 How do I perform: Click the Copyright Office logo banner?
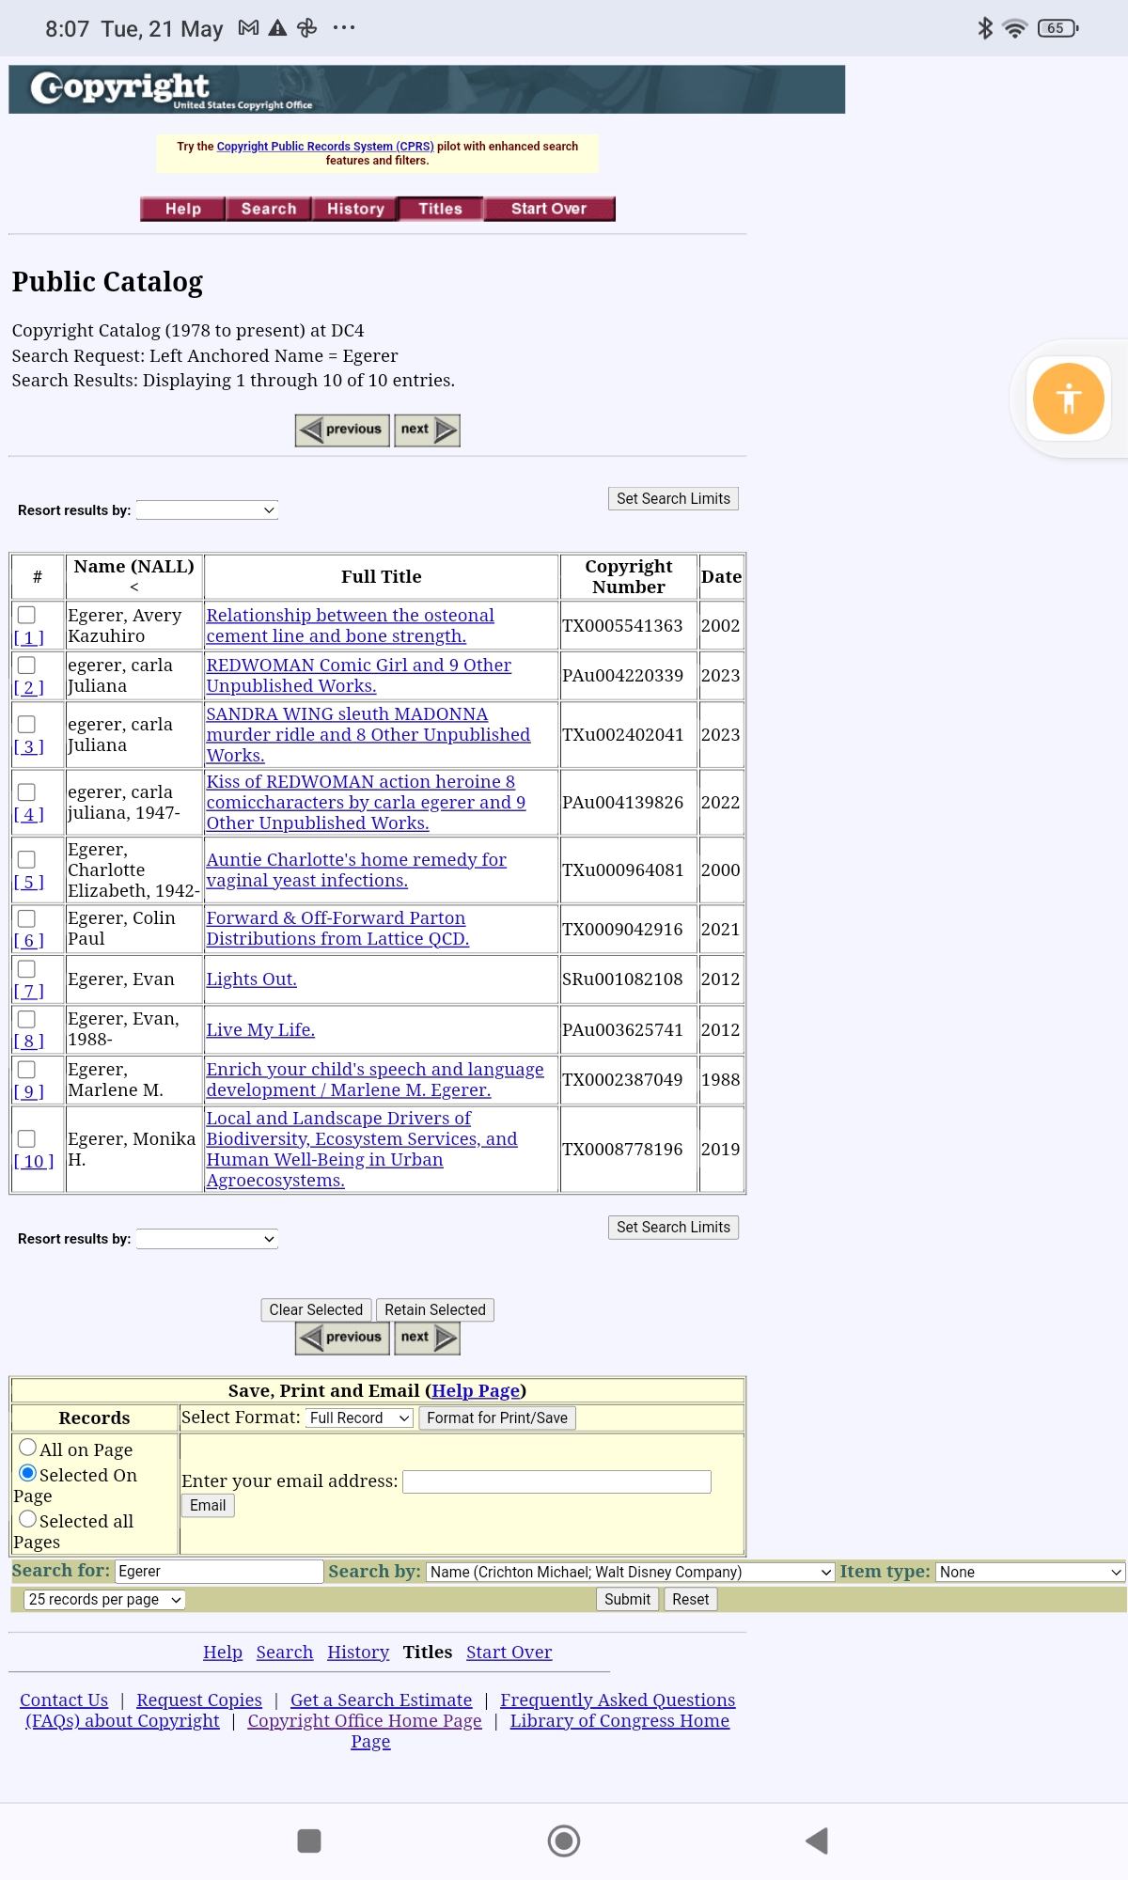[x=427, y=89]
